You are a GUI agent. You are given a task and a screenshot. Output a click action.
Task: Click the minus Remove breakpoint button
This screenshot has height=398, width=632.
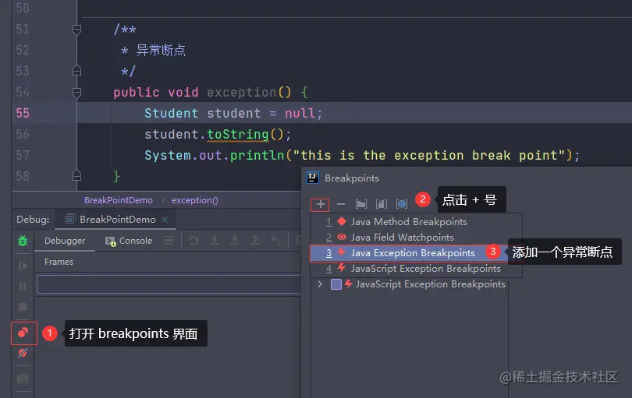pyautogui.click(x=341, y=204)
